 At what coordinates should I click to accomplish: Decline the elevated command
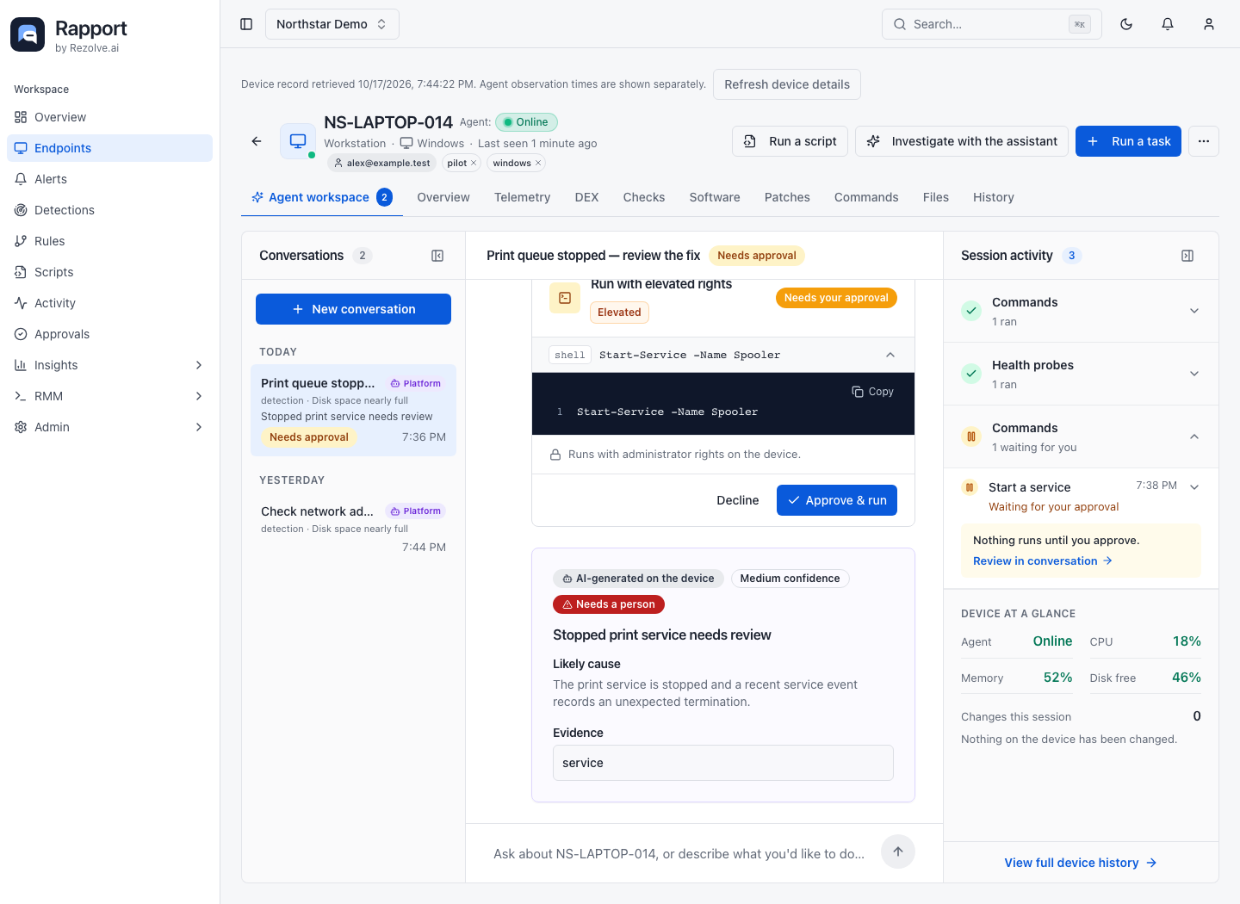(738, 500)
